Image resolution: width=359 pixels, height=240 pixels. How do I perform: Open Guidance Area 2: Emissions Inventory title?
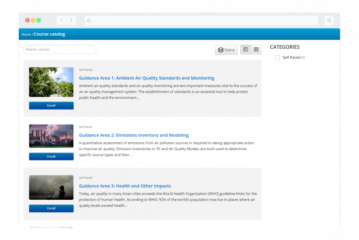tap(134, 135)
